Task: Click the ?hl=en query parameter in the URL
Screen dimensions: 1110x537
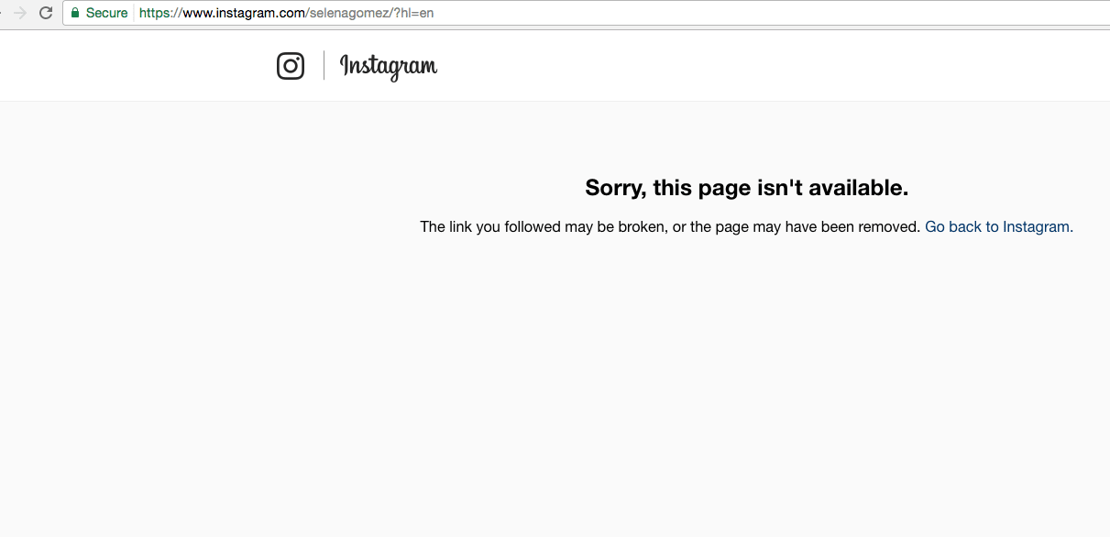Action: pos(413,13)
